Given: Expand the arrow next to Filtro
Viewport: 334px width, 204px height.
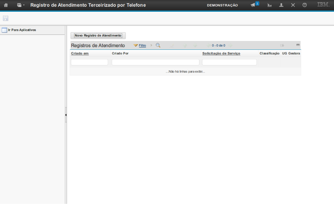Looking at the screenshot, I should [151, 45].
